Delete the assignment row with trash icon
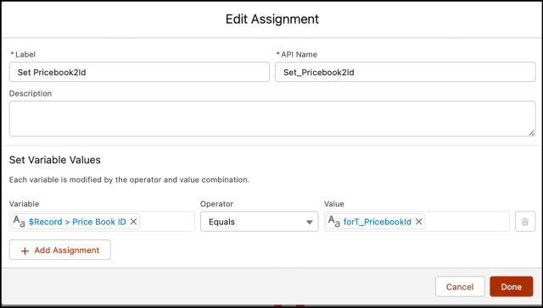The height and width of the screenshot is (308, 543). [x=525, y=222]
